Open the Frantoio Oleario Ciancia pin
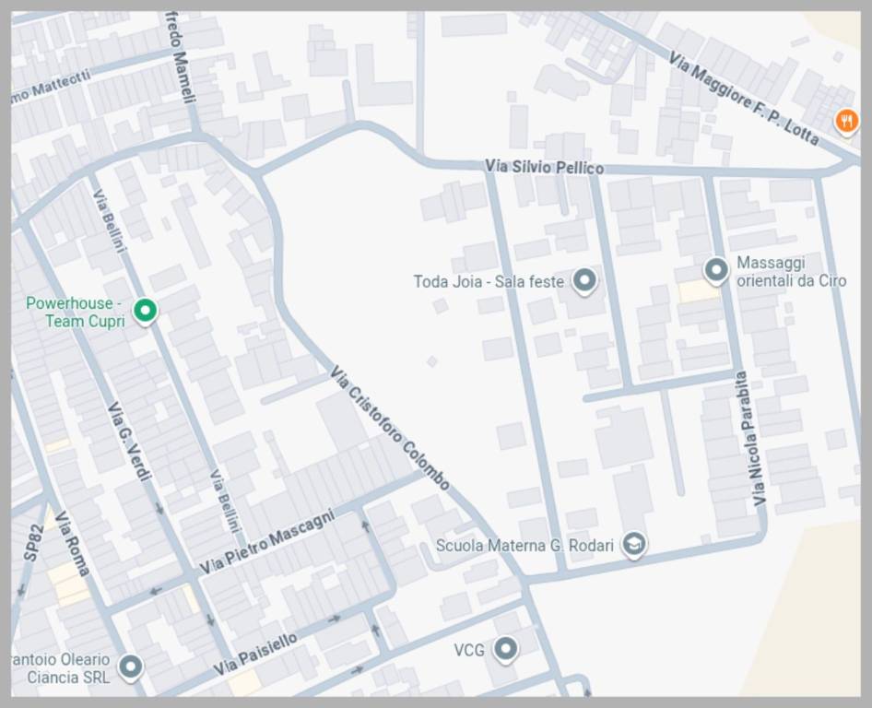The image size is (872, 708). point(131,667)
